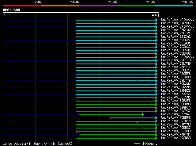196x146 pixels.
Task: Click the 100char scale bar icon
Action: (x=137, y=144)
